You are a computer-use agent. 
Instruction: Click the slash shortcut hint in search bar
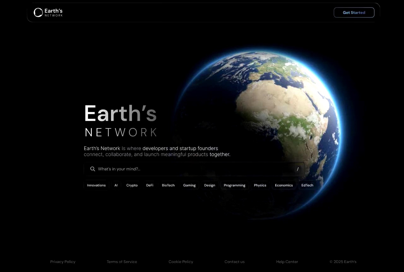[x=297, y=169]
